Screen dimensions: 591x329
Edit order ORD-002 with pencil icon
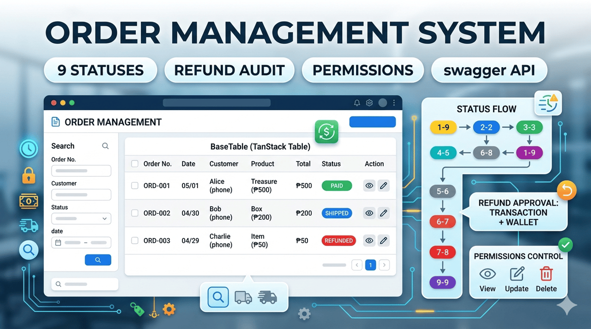383,213
